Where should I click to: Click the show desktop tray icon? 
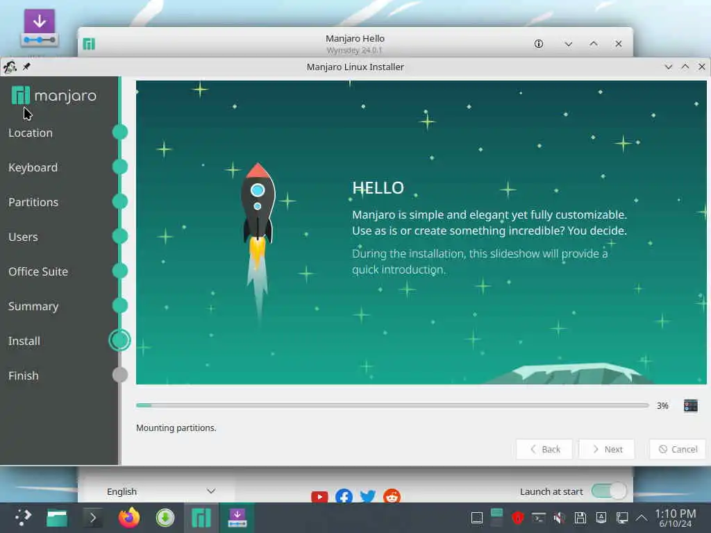pyautogui.click(x=476, y=518)
